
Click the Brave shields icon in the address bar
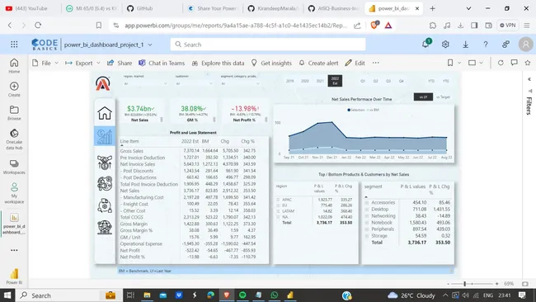[x=374, y=25]
